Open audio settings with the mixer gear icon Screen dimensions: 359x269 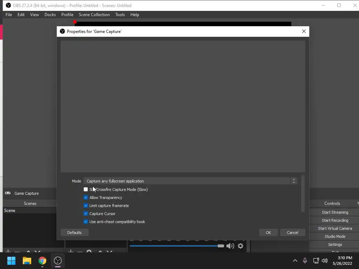click(241, 246)
